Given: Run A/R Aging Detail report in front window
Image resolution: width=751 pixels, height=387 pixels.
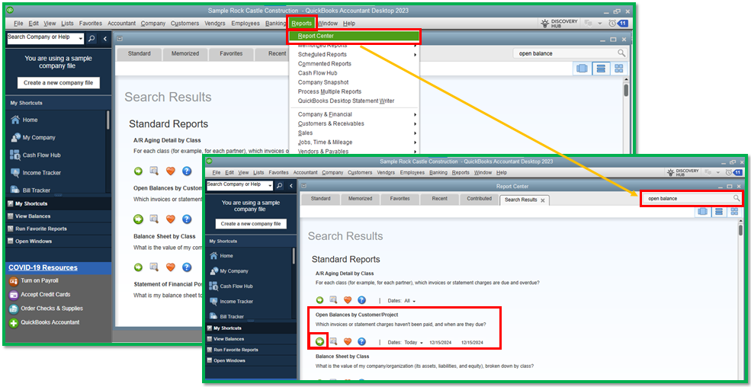Looking at the screenshot, I should (x=320, y=300).
